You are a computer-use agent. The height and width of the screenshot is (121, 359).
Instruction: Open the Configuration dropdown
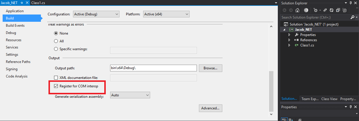click(x=96, y=14)
